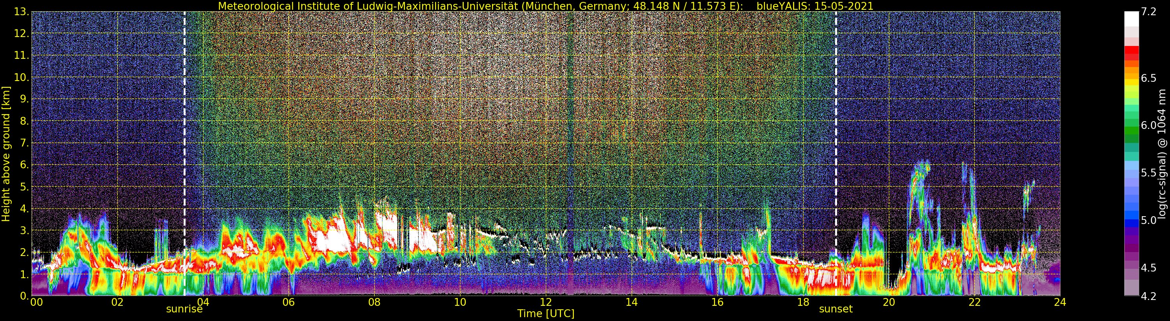
Task: Select the 20 tick on the time axis
Action: tap(889, 302)
